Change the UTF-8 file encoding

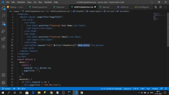tap(136, 89)
